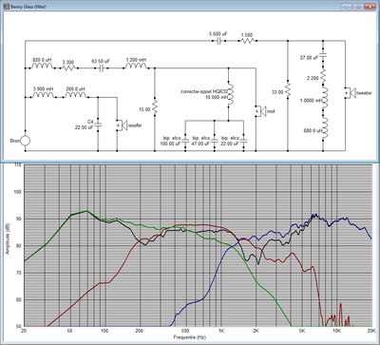Viewport: 380px width, 345px height.
Task: Click the 'C4' component label
Action: [x=90, y=122]
